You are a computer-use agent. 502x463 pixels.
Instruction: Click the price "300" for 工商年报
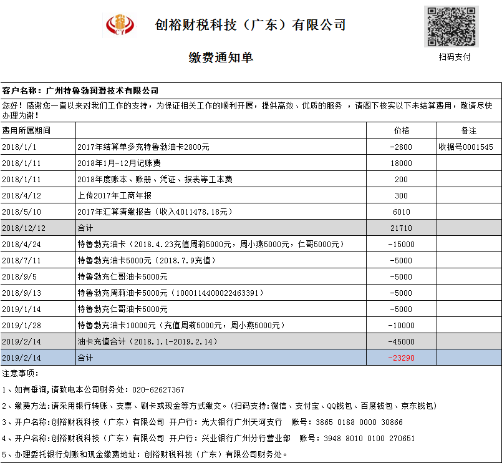point(401,196)
